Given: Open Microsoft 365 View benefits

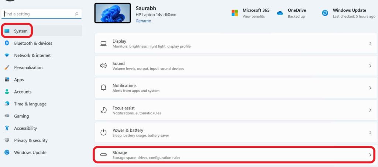Looking at the screenshot, I should click(254, 16).
